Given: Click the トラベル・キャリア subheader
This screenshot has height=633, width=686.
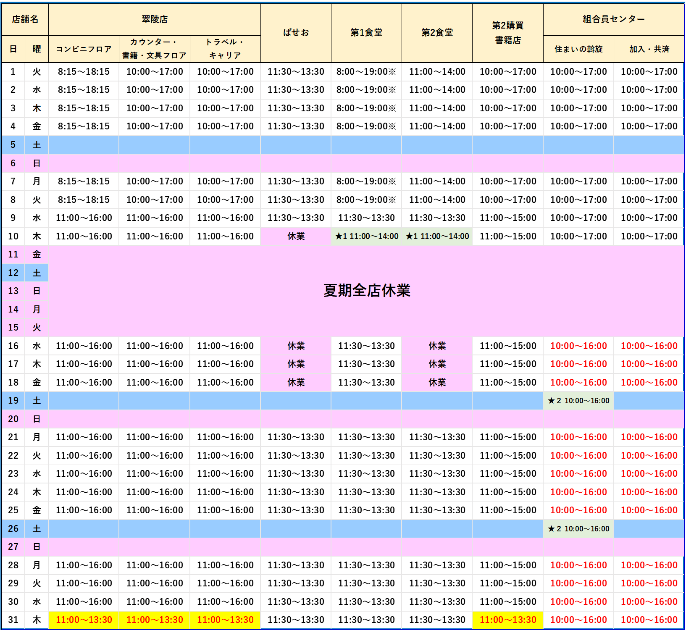Looking at the screenshot, I should tap(226, 48).
